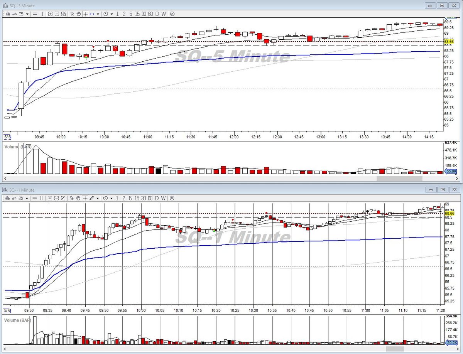Toggle vertical grid lines in 5 Minute chart
The image size is (463, 354).
(42, 14)
